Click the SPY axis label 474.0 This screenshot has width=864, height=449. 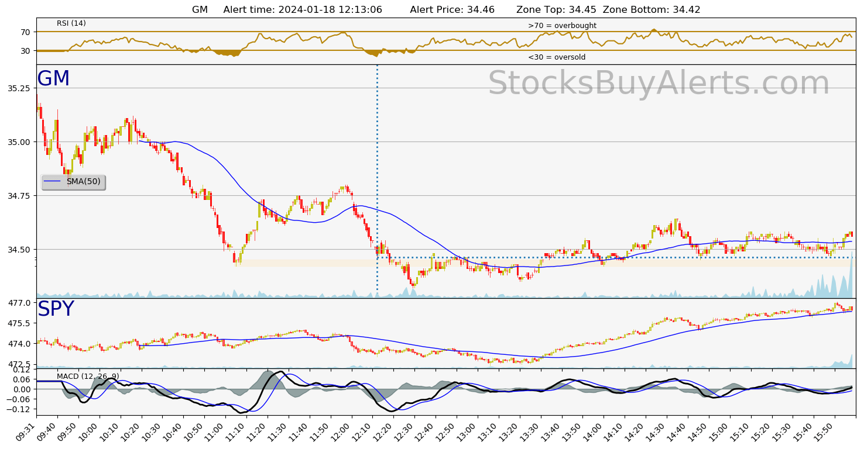coord(20,344)
